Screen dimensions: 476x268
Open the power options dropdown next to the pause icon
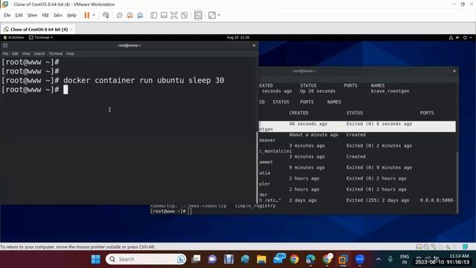point(94,15)
